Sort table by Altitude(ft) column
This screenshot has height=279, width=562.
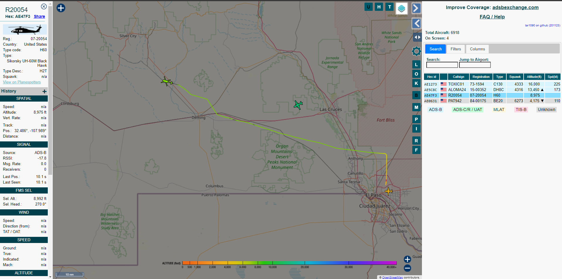click(534, 77)
